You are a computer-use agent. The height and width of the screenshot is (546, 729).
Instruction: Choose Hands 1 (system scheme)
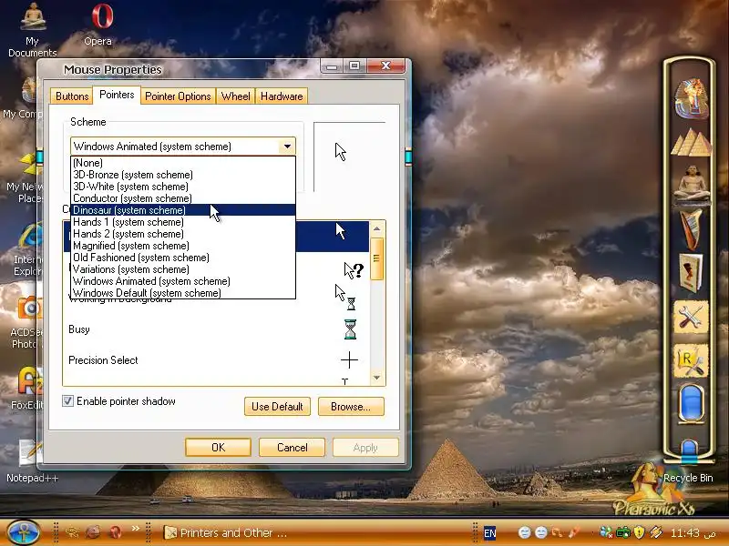(183, 222)
